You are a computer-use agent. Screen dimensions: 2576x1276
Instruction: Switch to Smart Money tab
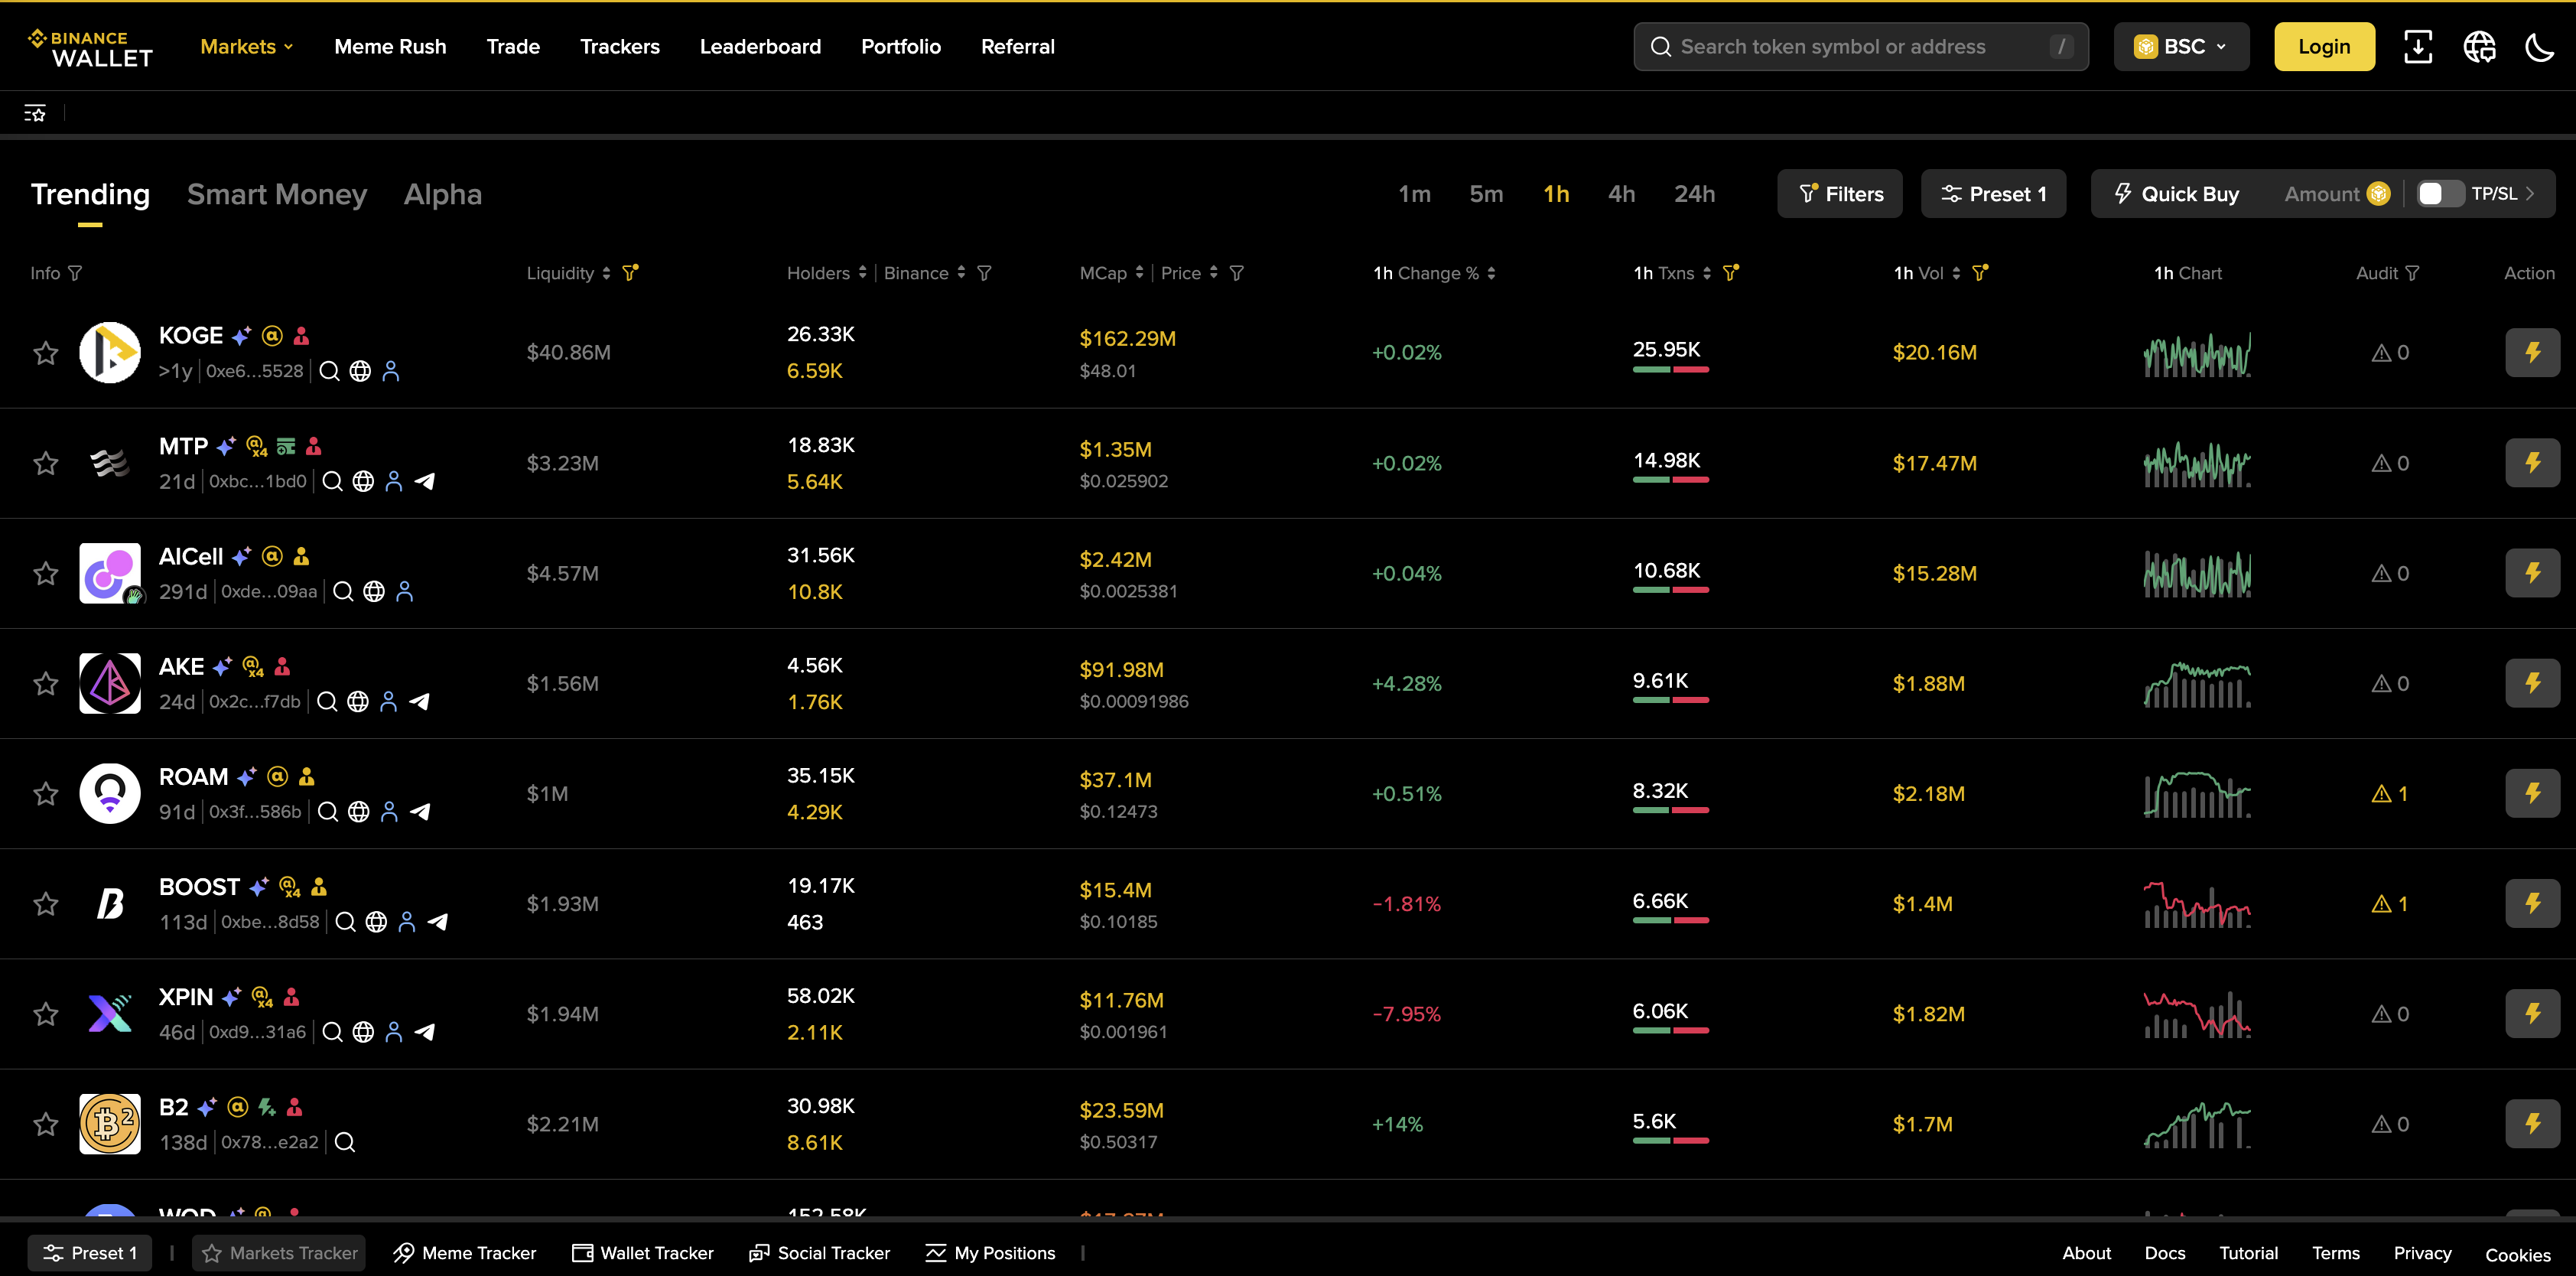click(277, 194)
